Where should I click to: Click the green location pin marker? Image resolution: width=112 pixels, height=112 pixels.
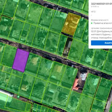click(18, 97)
